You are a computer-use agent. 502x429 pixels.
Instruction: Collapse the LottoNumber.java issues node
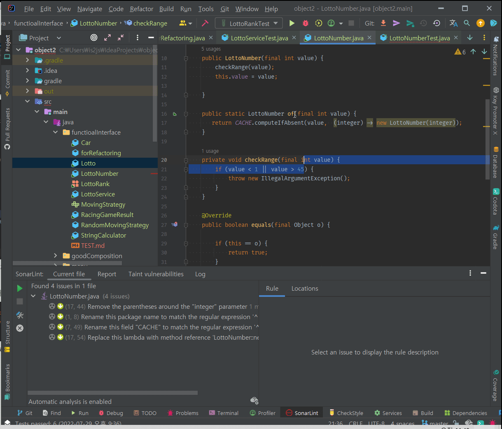[33, 296]
